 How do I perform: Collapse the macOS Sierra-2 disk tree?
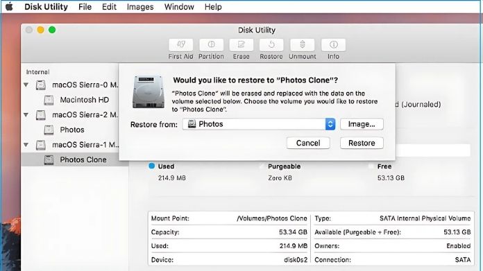pyautogui.click(x=26, y=115)
